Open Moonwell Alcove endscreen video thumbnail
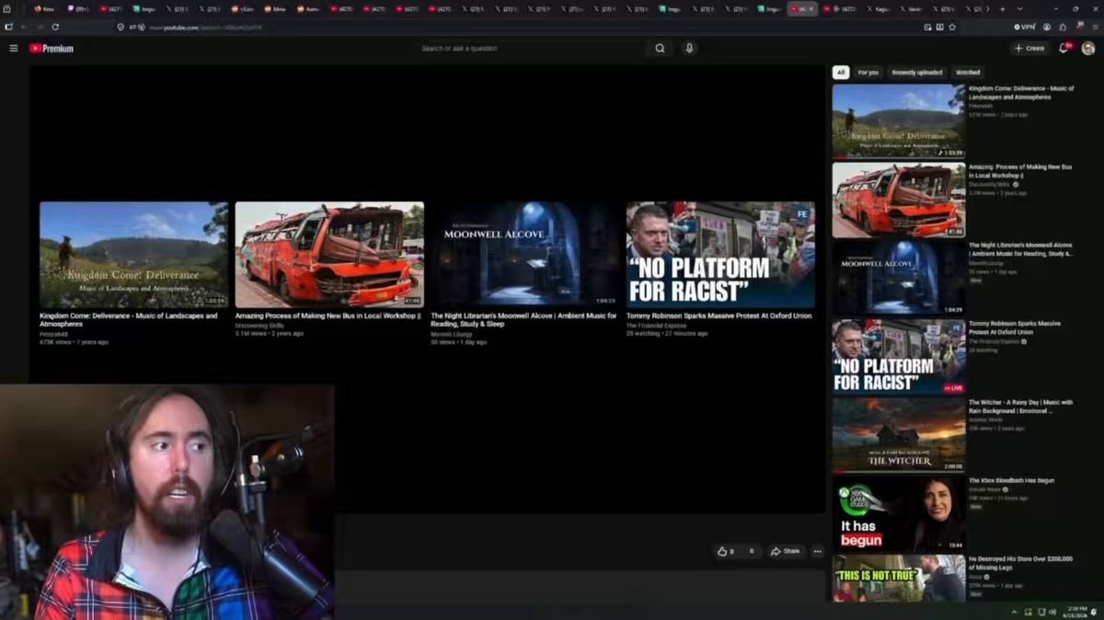This screenshot has width=1104, height=620. coord(525,255)
